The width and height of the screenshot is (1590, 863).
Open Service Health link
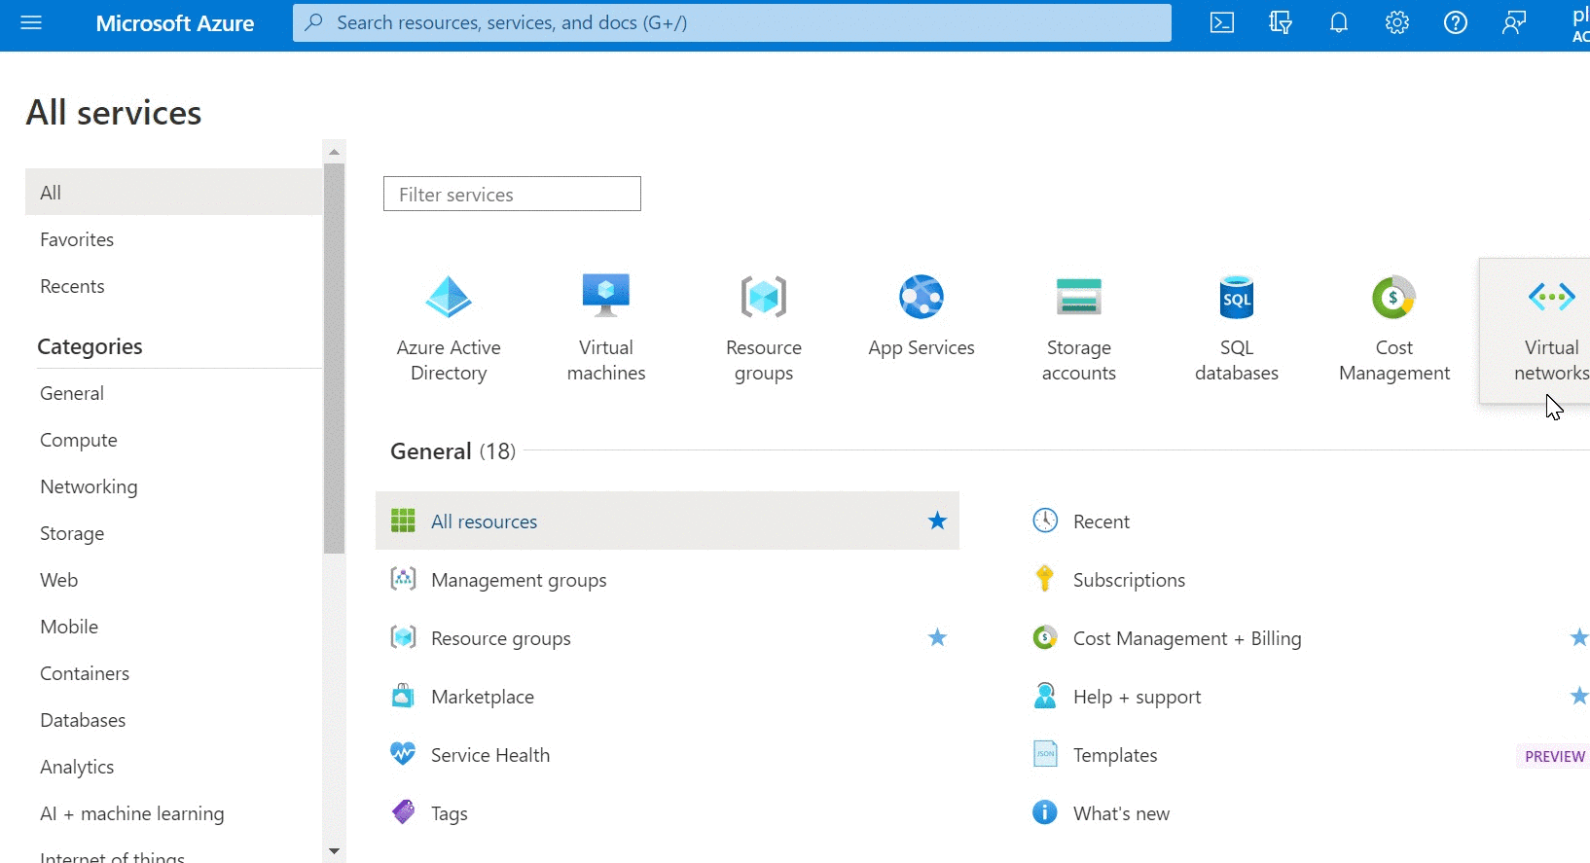pos(490,755)
